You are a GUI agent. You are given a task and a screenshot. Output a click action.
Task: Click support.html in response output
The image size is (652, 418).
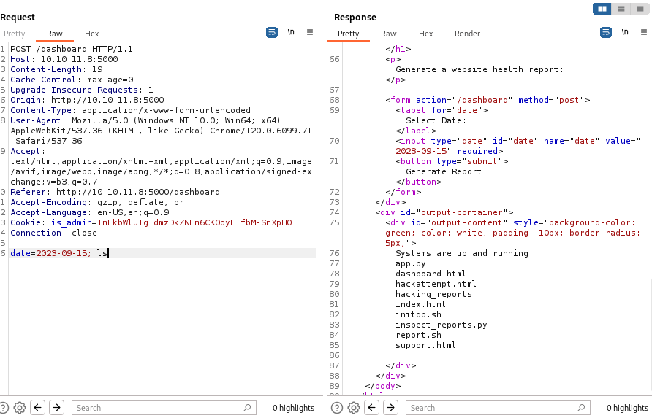pyautogui.click(x=425, y=345)
